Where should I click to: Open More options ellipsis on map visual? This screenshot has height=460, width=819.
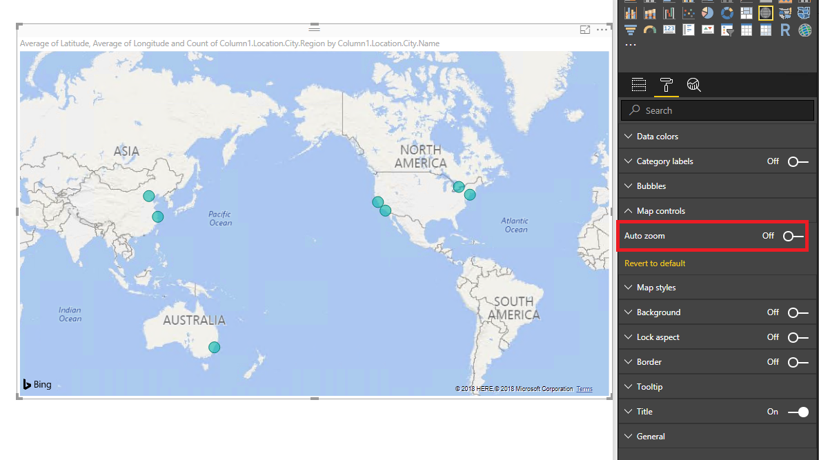(x=602, y=30)
